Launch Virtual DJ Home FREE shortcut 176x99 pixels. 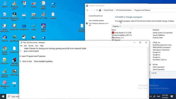click(x=14, y=62)
